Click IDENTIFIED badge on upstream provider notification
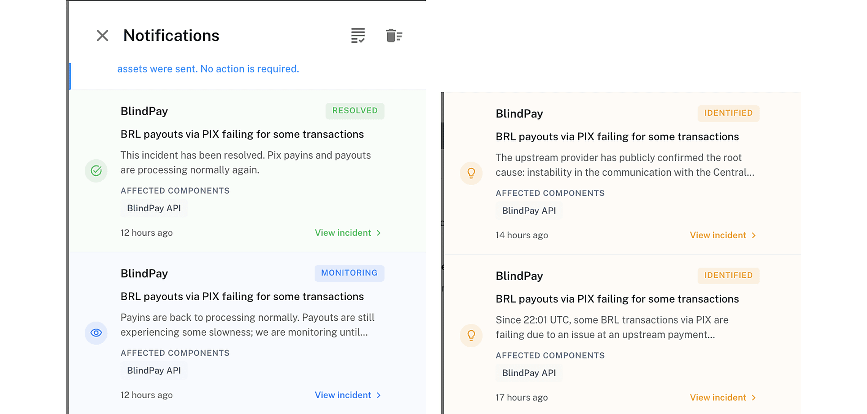The image size is (867, 414). click(x=728, y=113)
